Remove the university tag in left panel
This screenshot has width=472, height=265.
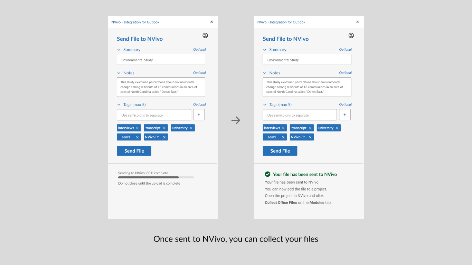click(191, 128)
